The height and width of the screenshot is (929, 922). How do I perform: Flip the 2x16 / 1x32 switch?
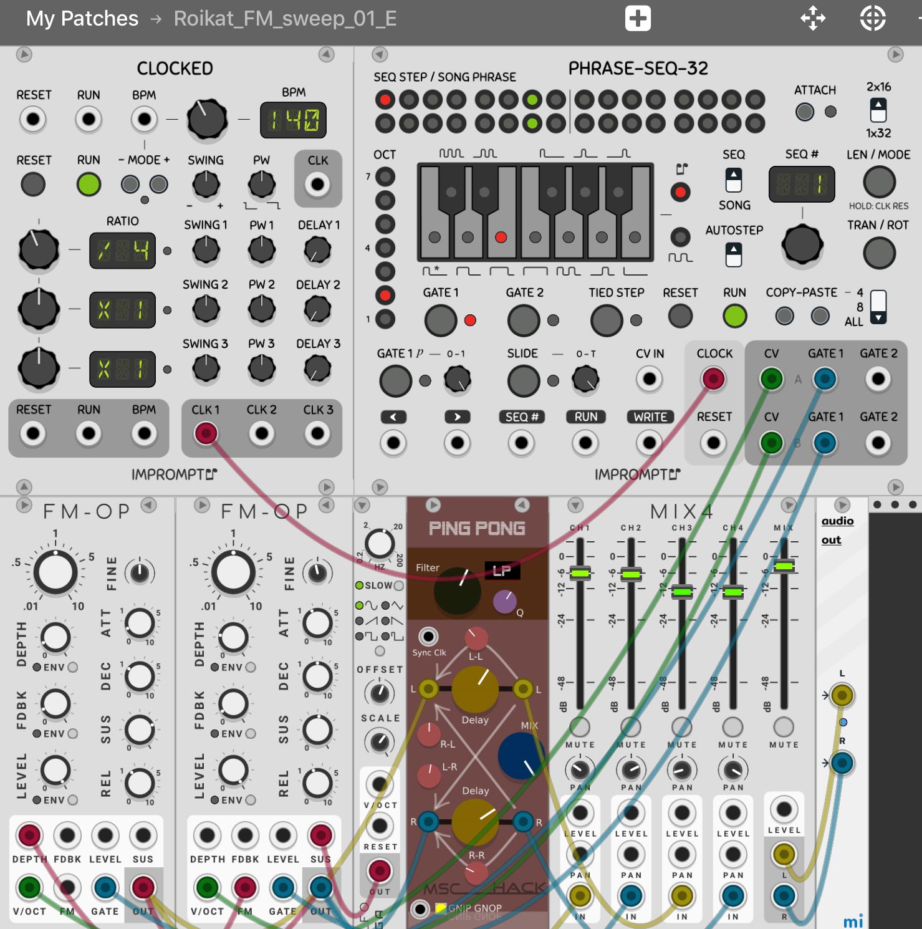(878, 110)
